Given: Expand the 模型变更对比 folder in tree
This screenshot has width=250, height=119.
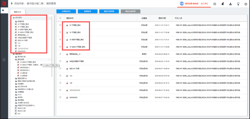Looking at the screenshot, I should pyautogui.click(x=16, y=78).
